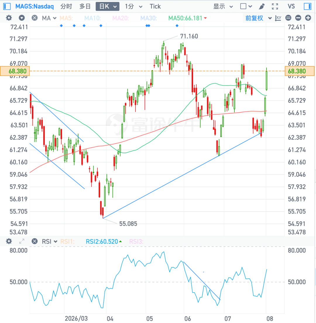Open the RSI settings gear
316x323 pixels.
click(x=9, y=241)
